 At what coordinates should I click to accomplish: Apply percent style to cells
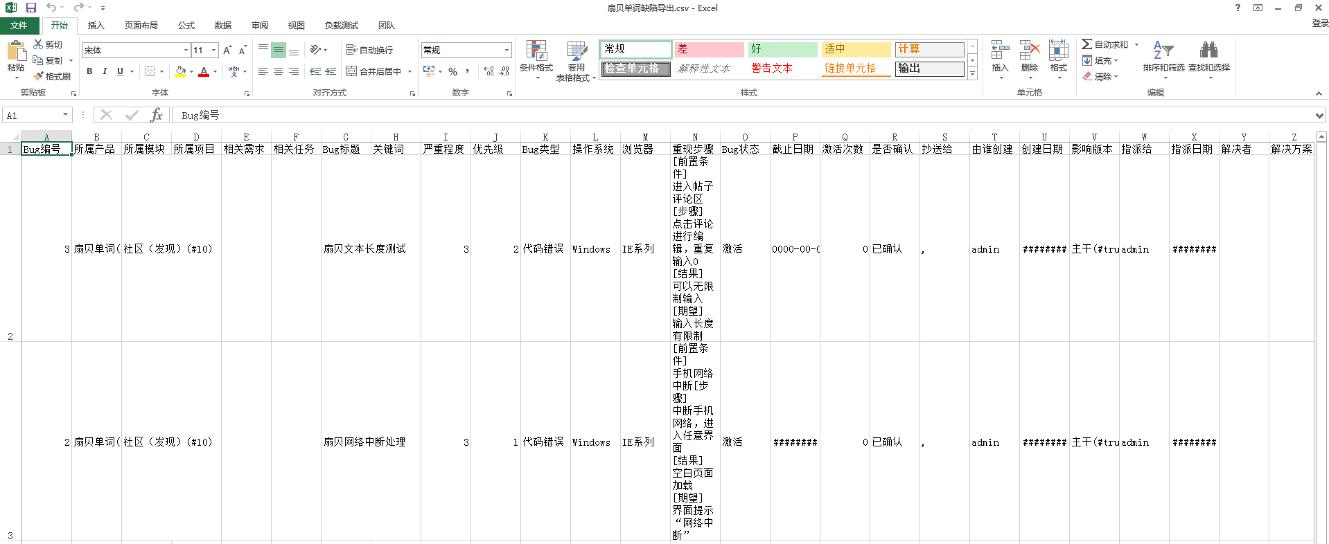(x=452, y=71)
